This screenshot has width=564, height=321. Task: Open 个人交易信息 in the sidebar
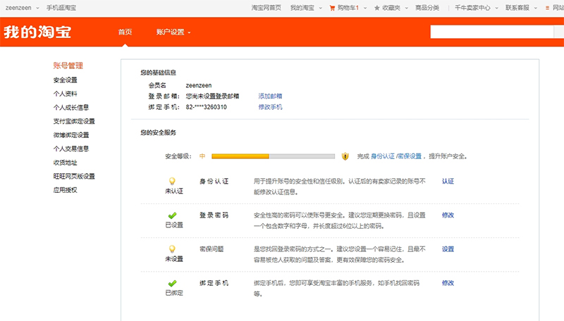(x=71, y=149)
